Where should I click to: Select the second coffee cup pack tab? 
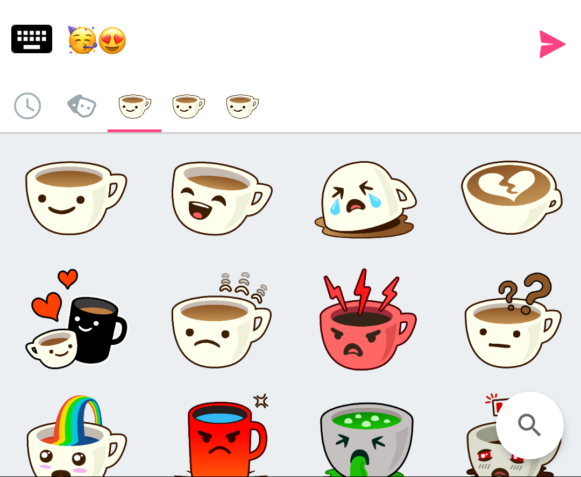pos(189,106)
